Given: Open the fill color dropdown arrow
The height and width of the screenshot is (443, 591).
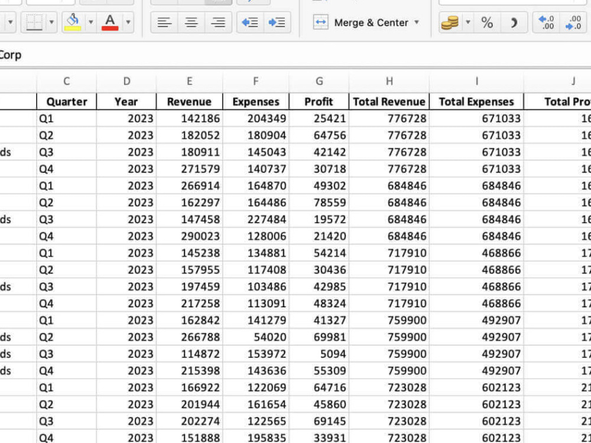Looking at the screenshot, I should [91, 22].
